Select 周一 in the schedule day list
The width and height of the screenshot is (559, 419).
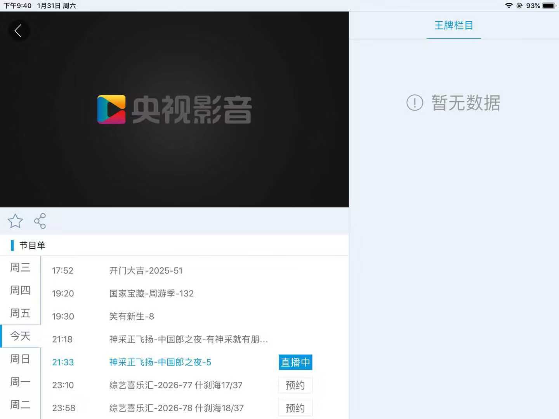(20, 382)
